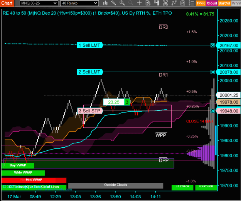The image size is (241, 201).
Task: Toggle the Cloud button
Action: 212,3
